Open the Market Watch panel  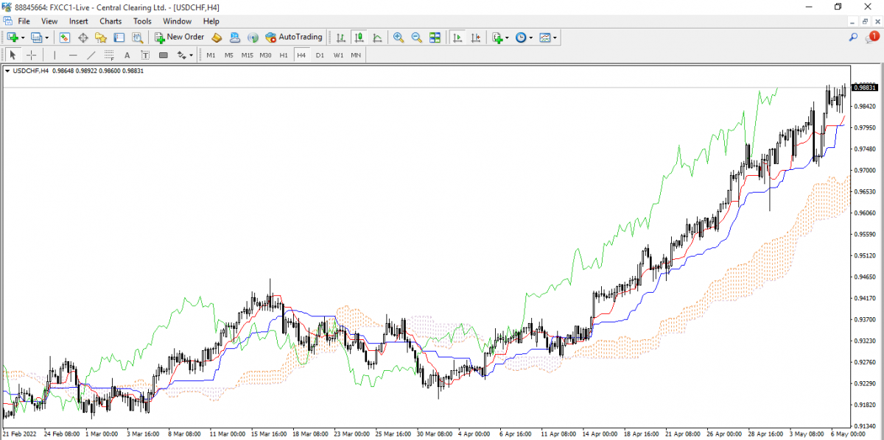coord(65,38)
